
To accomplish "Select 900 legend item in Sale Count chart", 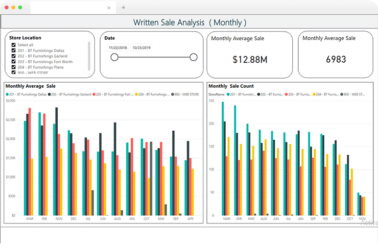I will click(x=352, y=94).
